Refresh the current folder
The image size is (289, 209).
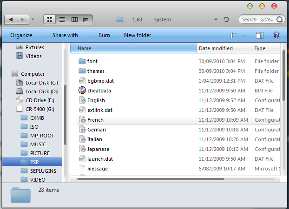(226, 20)
